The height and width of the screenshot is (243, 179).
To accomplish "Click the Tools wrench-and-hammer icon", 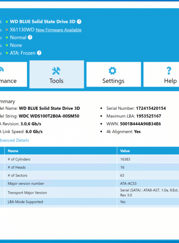I will coord(56,71).
